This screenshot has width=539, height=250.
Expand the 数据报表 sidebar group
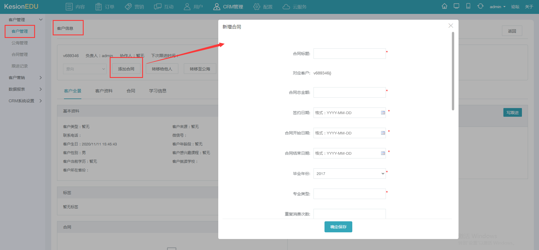(x=25, y=89)
